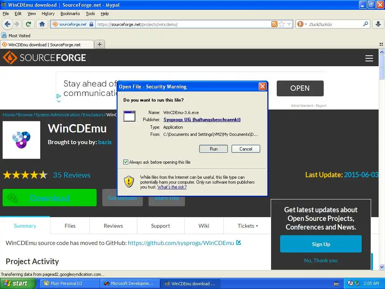Switch to the Summary tab
385x289 pixels.
coord(25,226)
